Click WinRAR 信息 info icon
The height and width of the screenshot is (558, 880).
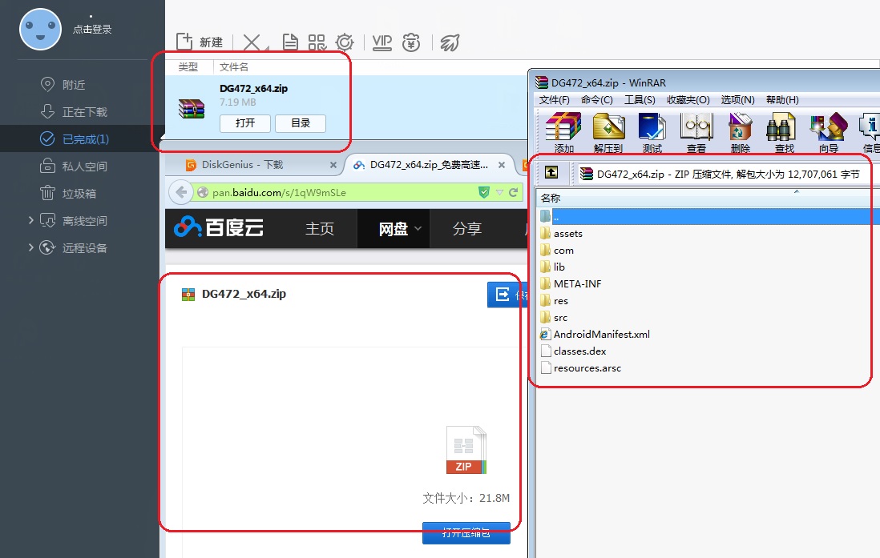(870, 132)
